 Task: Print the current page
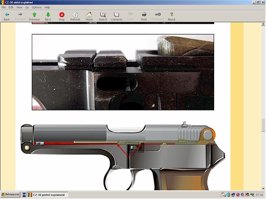144,16
